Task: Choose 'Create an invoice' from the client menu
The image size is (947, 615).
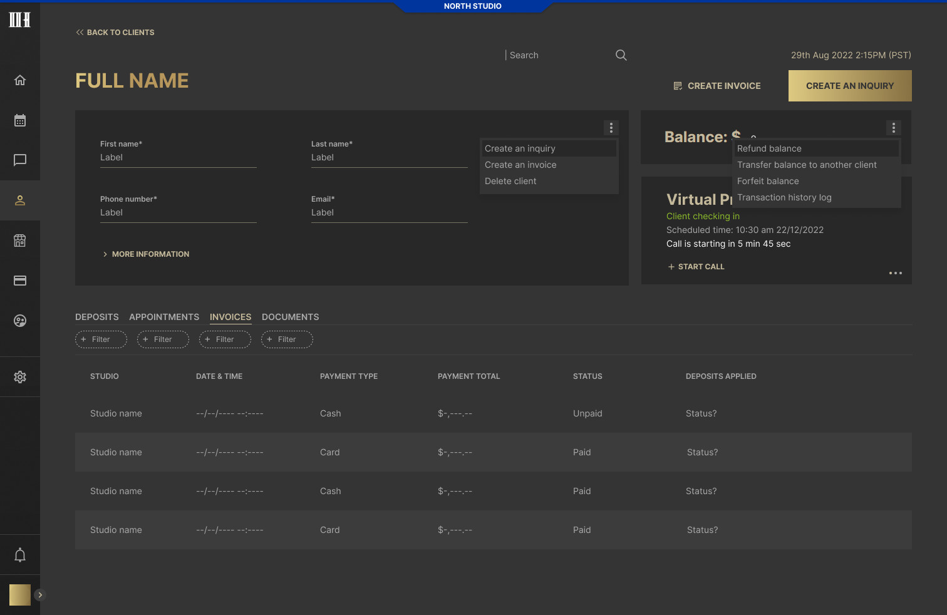Action: (x=549, y=165)
